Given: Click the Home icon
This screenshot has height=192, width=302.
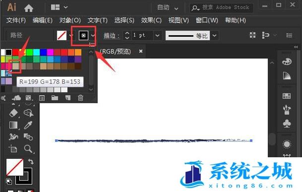Looking at the screenshot, I should coord(29,8).
